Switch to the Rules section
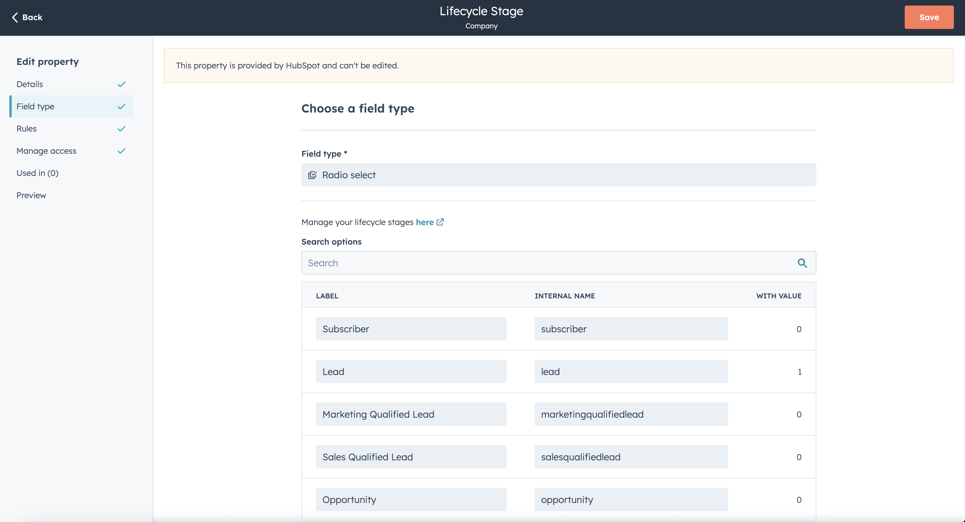 (27, 129)
